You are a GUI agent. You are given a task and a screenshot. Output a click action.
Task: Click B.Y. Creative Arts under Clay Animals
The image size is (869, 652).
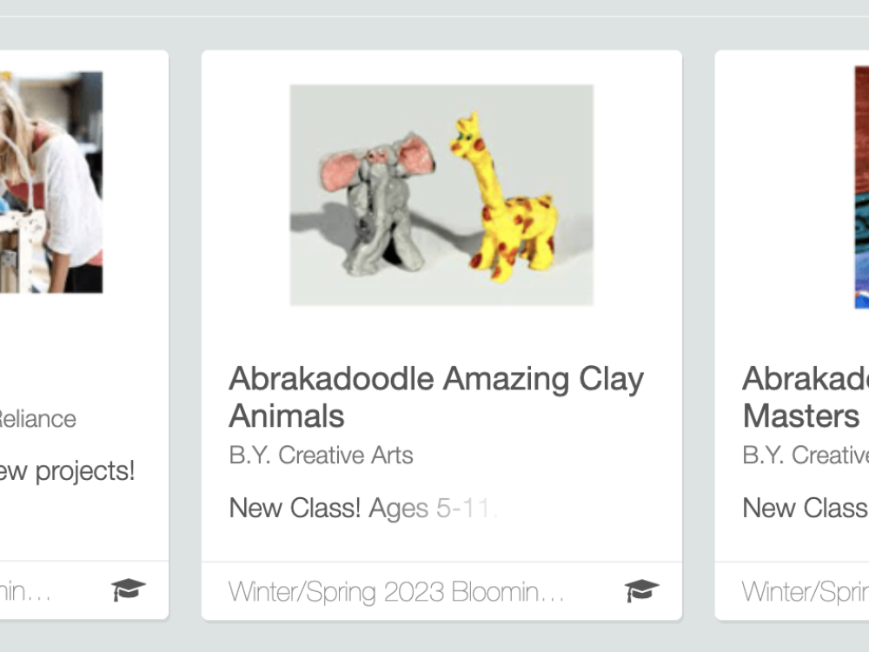[x=321, y=456]
